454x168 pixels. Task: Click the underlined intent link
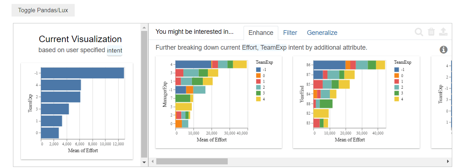(114, 50)
